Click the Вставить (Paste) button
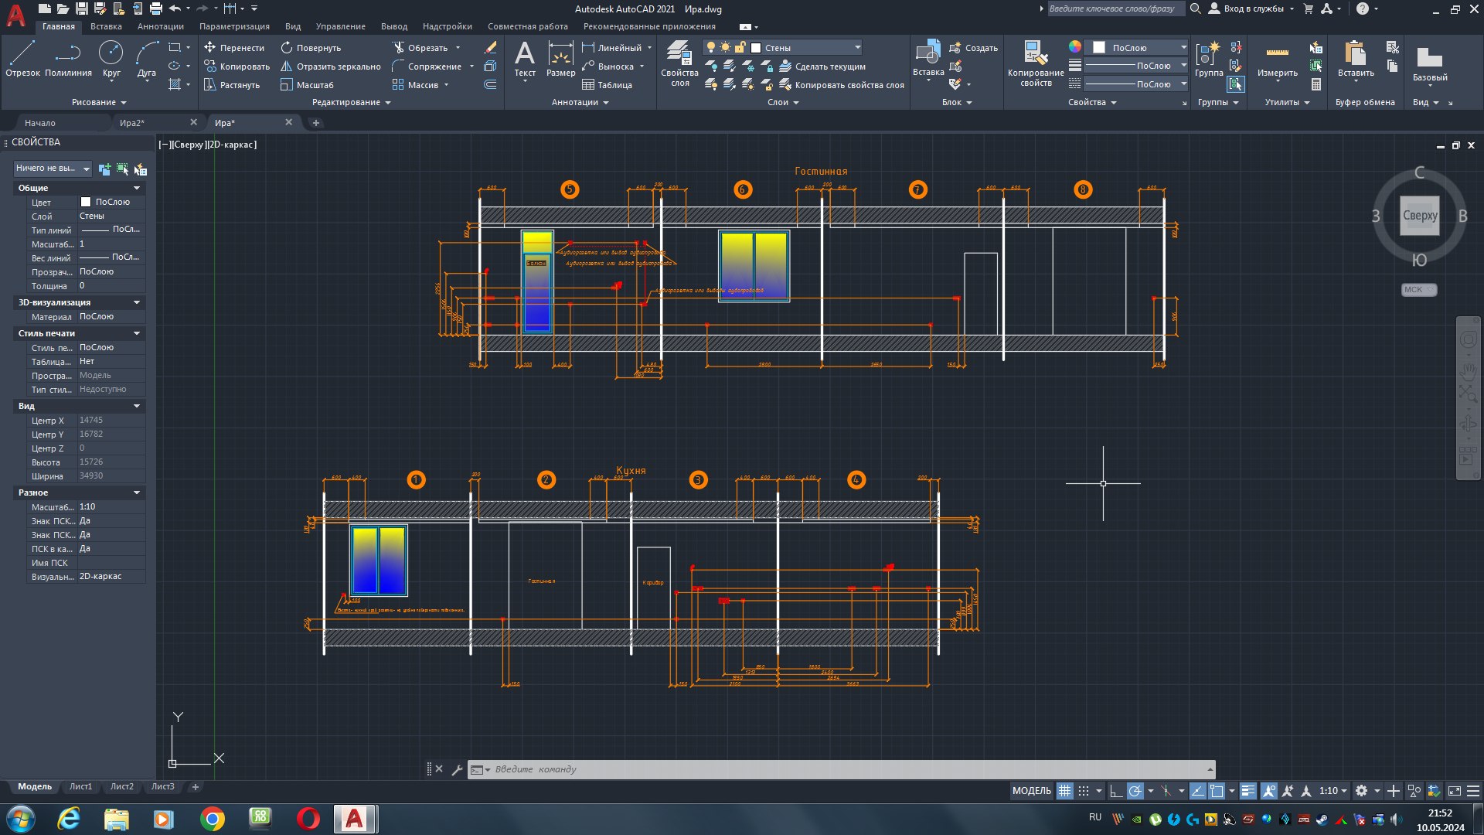The image size is (1484, 835). (x=1356, y=59)
